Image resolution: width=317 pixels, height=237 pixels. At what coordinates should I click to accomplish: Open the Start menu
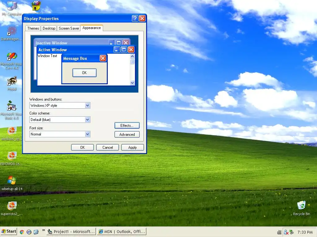[9, 231]
